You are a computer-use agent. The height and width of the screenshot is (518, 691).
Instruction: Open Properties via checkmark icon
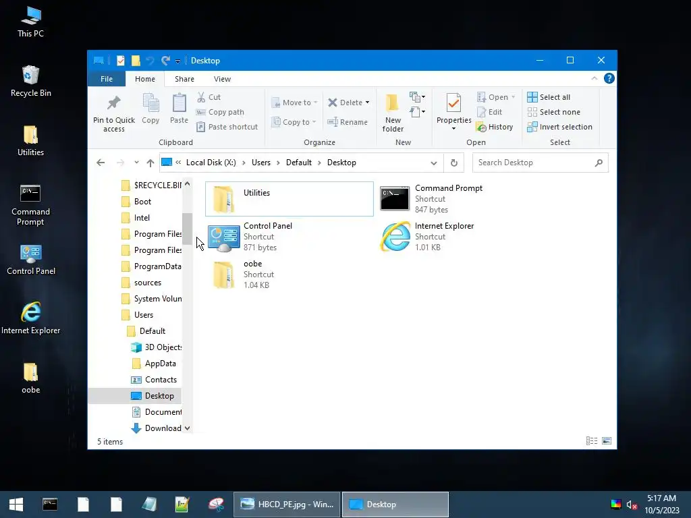coord(454,103)
